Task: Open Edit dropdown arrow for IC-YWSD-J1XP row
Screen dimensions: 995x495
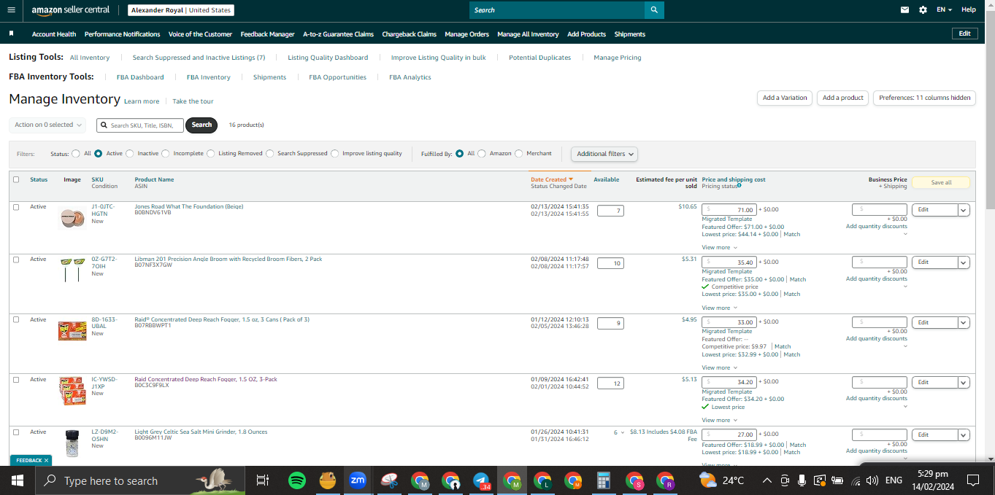Action: click(964, 383)
